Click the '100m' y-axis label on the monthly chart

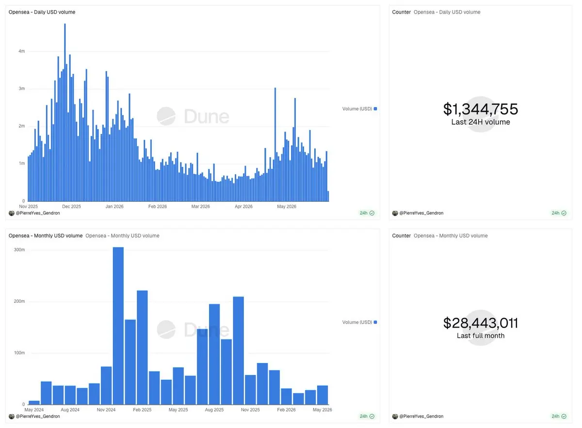19,353
